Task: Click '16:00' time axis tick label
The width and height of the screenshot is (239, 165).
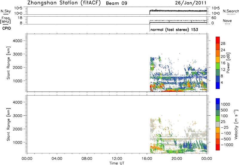Action: tap(147, 159)
